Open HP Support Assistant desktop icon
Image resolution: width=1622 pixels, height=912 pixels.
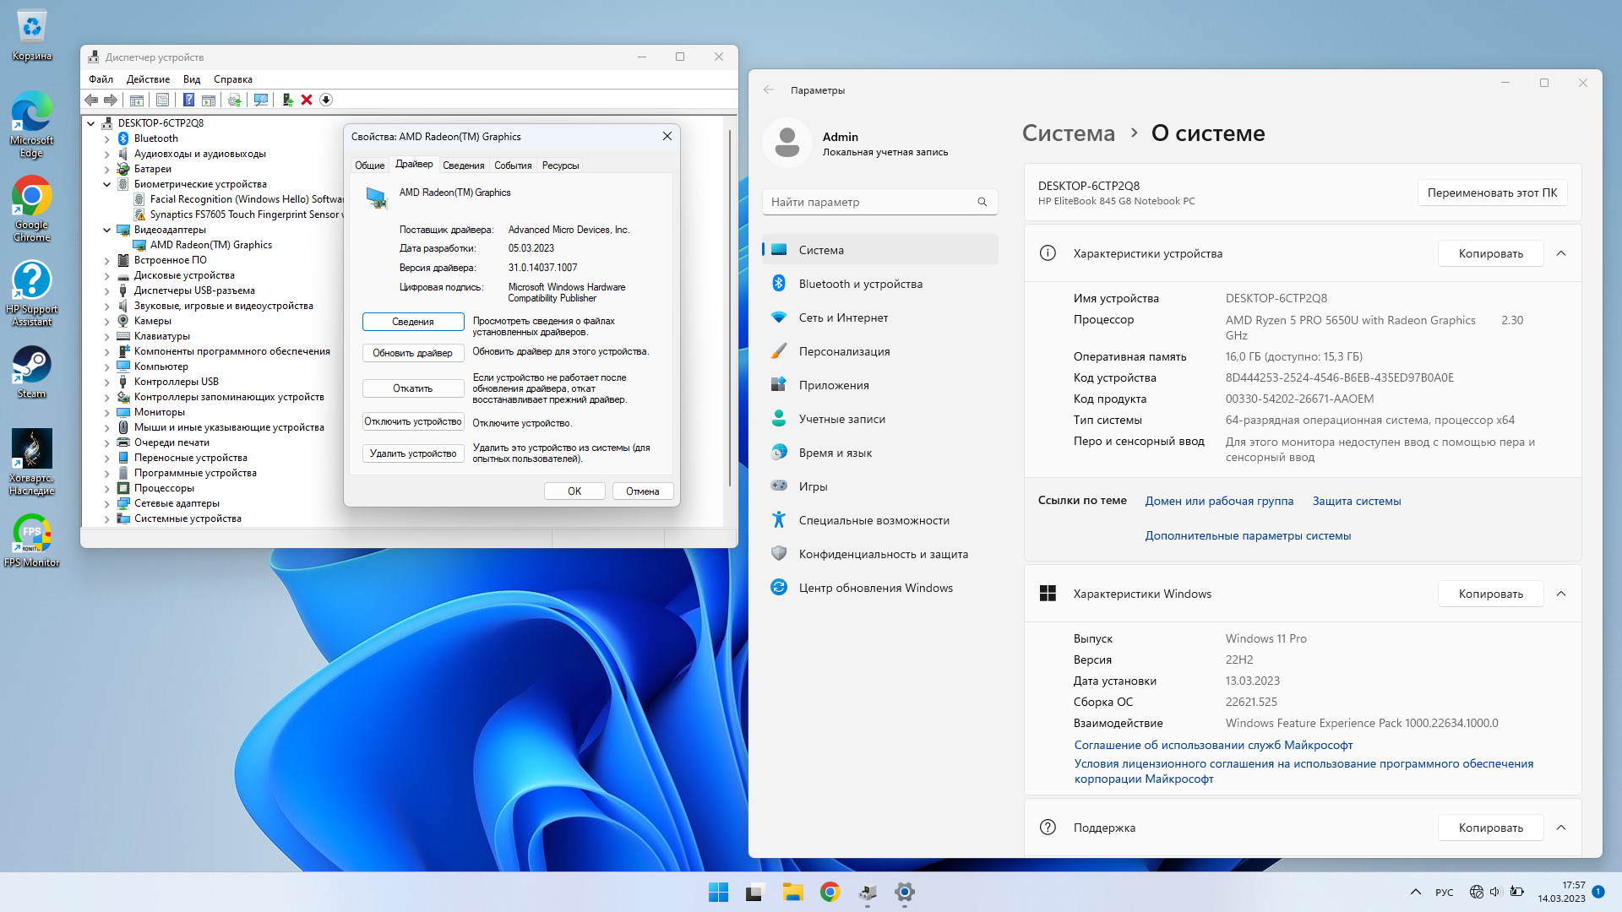(32, 293)
